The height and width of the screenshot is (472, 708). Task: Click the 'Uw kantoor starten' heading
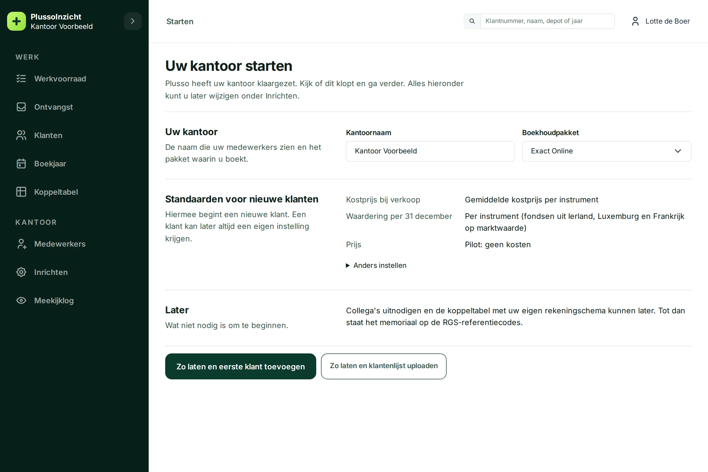pyautogui.click(x=228, y=66)
